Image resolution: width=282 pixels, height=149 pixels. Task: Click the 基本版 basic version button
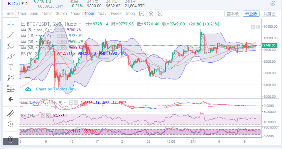click(x=232, y=14)
